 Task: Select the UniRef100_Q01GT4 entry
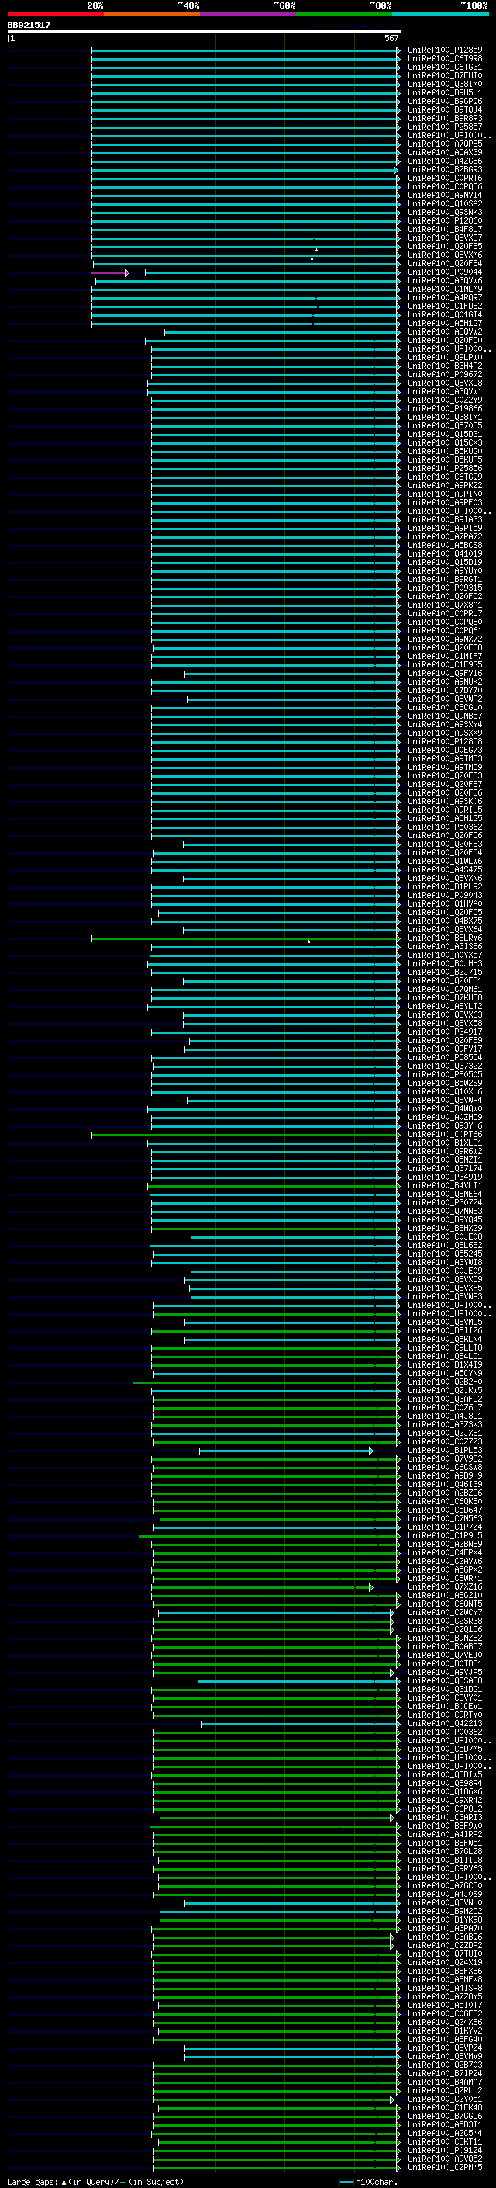(444, 314)
